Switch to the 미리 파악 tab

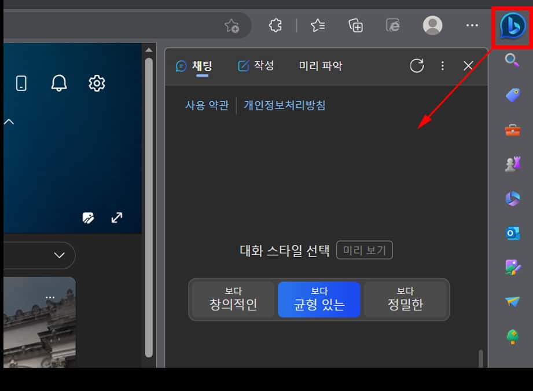(x=320, y=65)
